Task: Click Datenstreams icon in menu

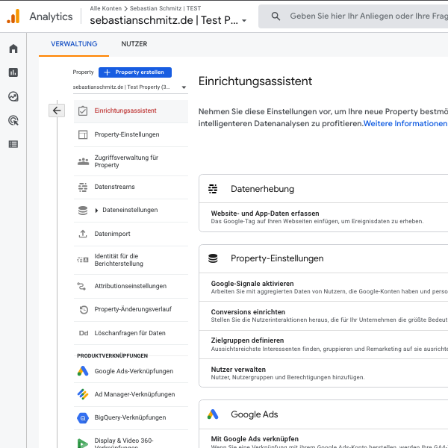Action: 83,187
